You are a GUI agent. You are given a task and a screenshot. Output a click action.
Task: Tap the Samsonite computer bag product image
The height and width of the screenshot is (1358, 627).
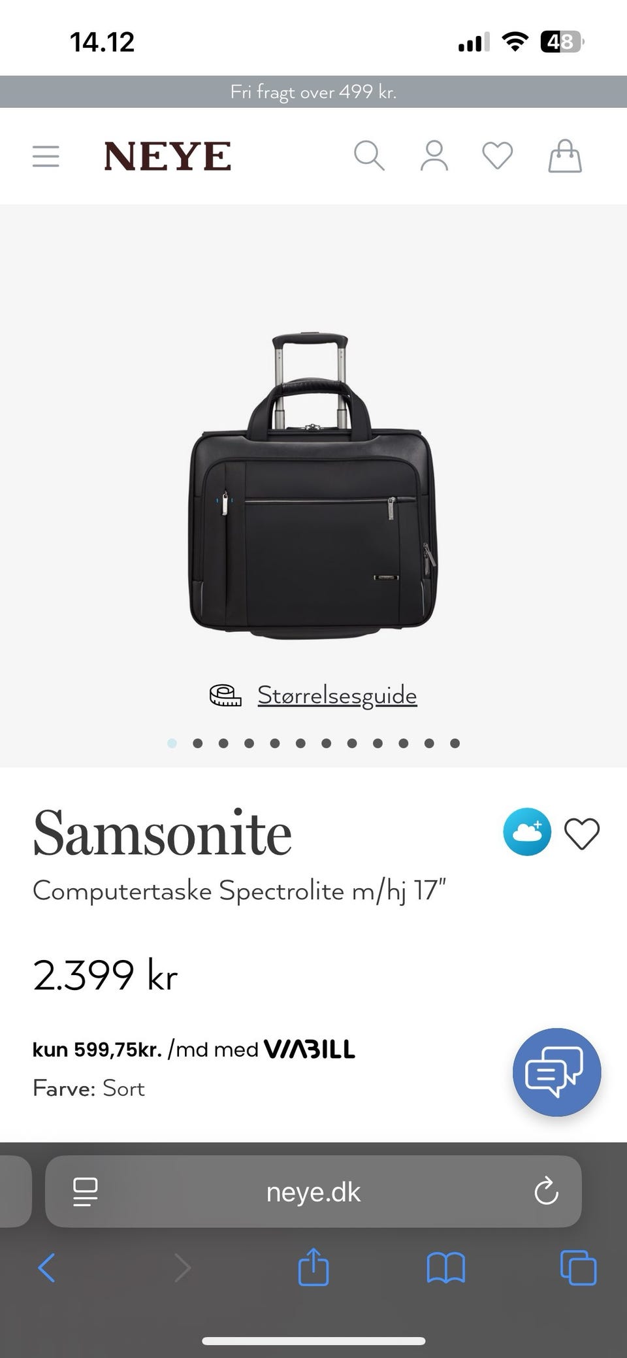tap(313, 487)
